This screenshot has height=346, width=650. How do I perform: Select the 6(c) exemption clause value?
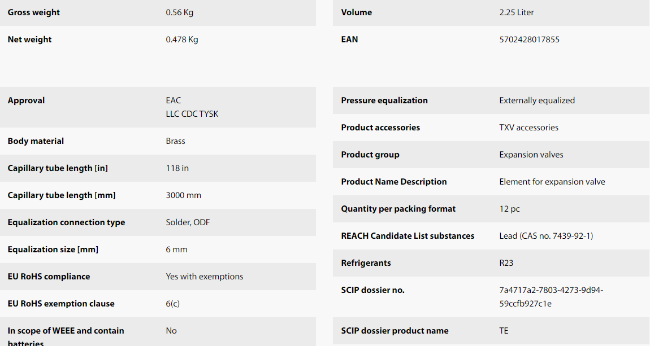coord(172,304)
